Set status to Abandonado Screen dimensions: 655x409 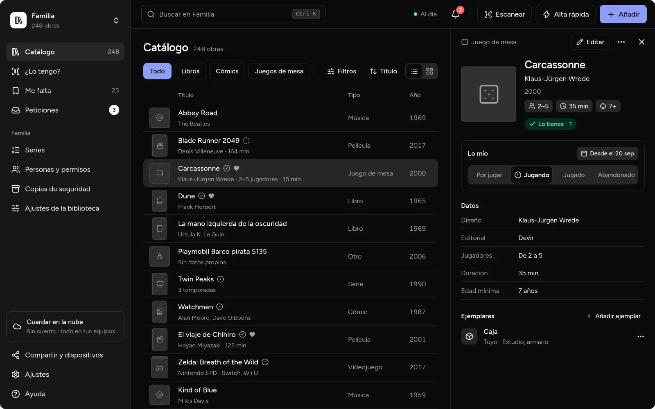tap(616, 175)
